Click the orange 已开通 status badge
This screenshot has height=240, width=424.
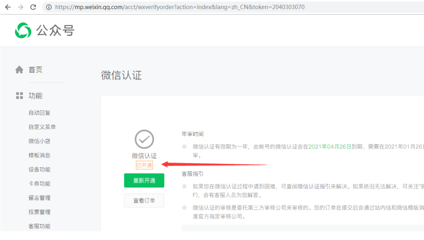pos(144,165)
